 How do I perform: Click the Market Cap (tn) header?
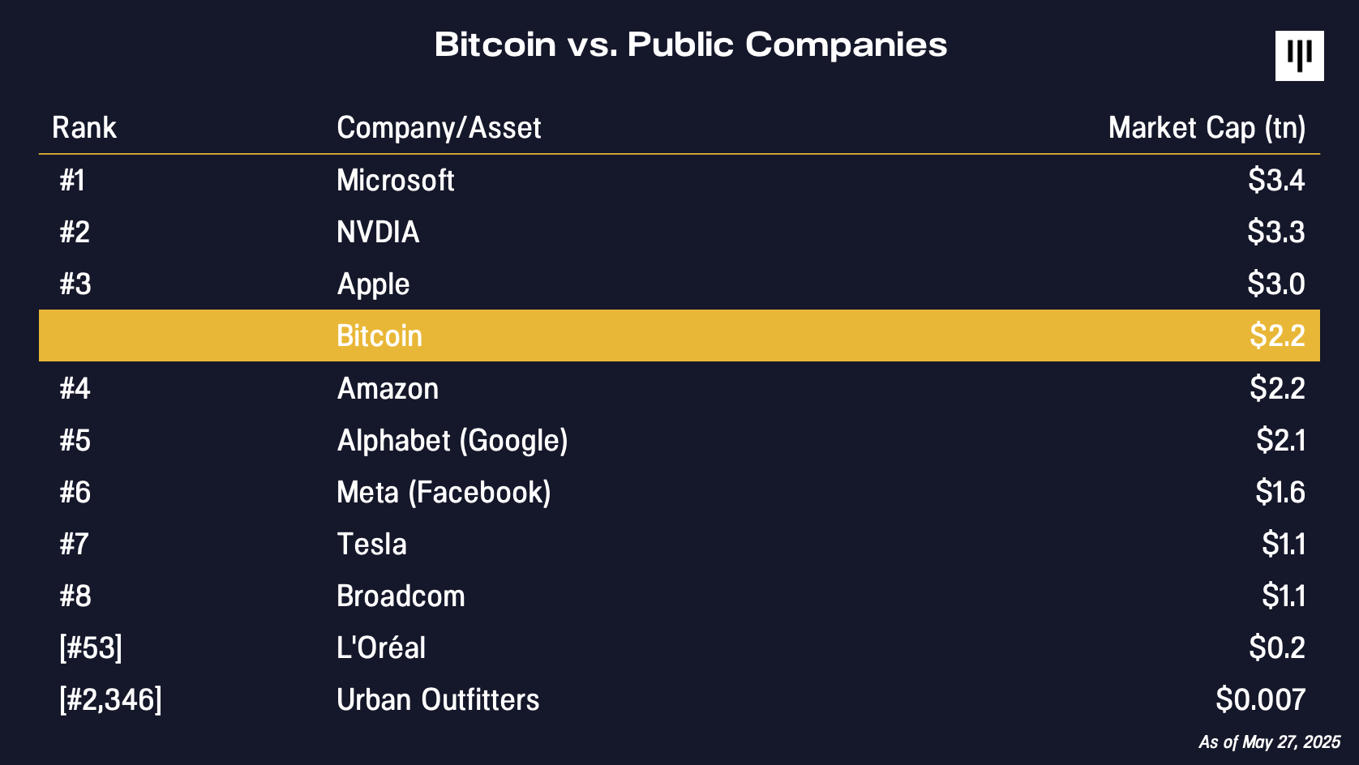point(1207,128)
